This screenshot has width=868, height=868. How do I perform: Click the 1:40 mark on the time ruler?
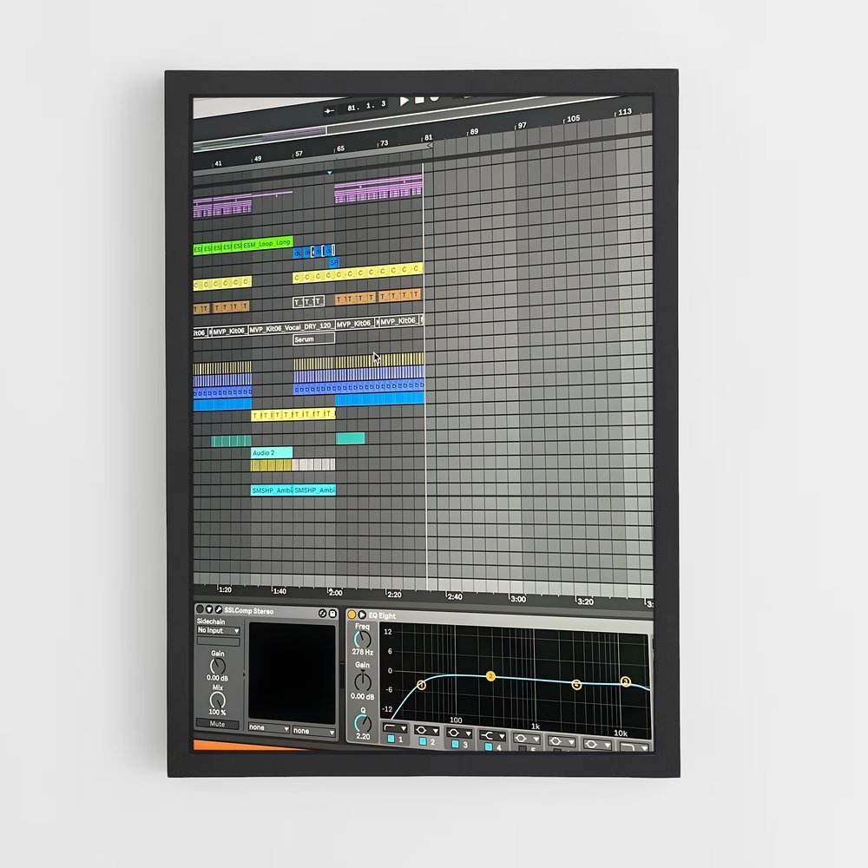point(279,591)
